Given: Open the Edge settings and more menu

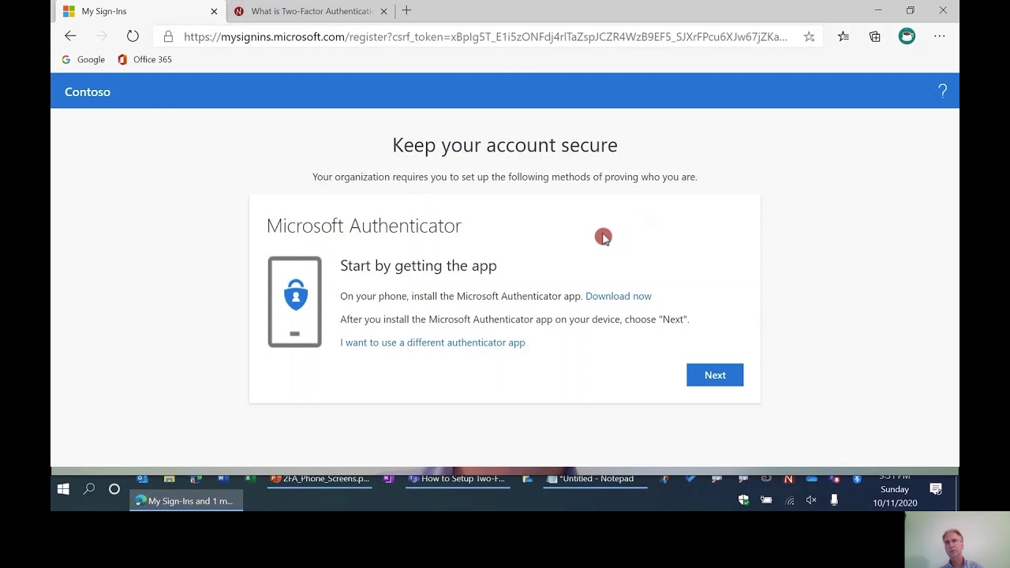Looking at the screenshot, I should [x=939, y=36].
